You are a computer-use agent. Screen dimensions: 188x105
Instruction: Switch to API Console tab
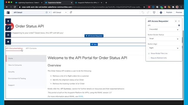pyautogui.click(x=31, y=48)
